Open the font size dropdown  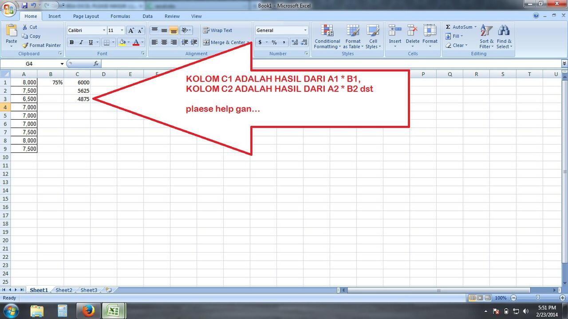click(x=122, y=31)
